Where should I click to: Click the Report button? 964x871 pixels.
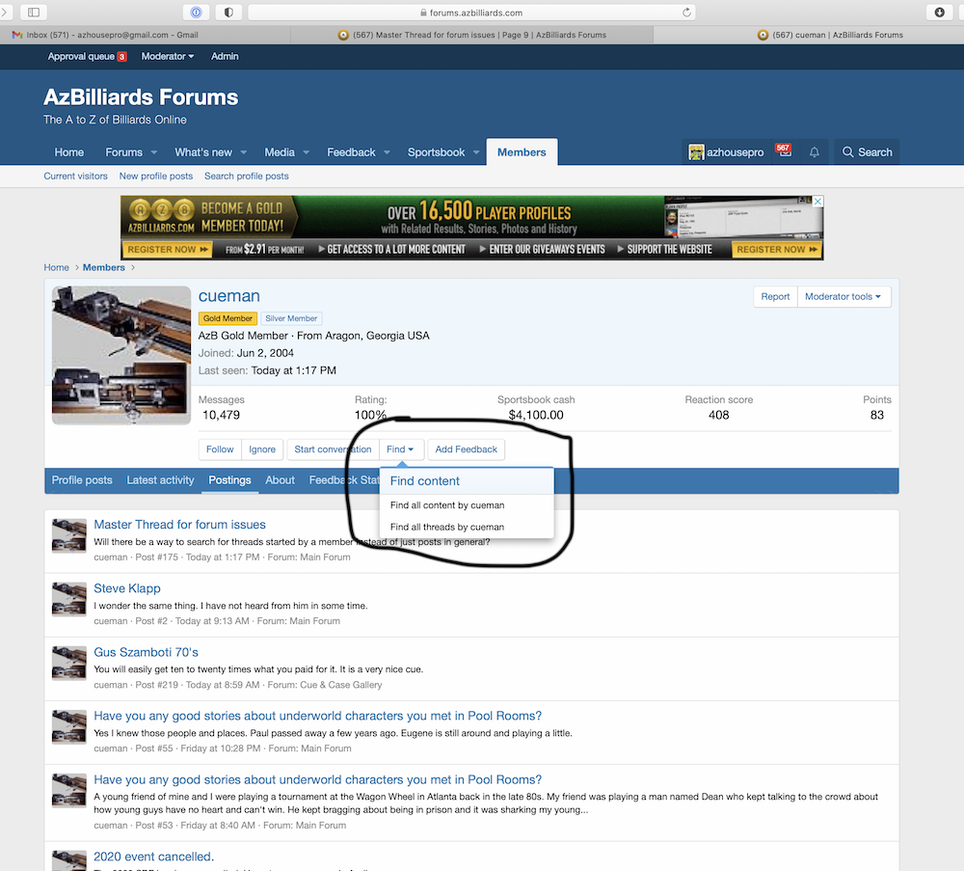(775, 296)
